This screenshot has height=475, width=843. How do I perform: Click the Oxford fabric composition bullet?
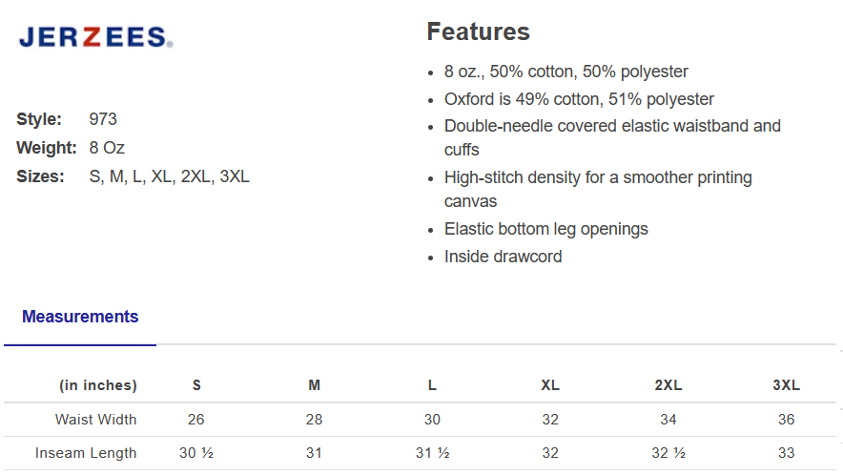click(579, 99)
